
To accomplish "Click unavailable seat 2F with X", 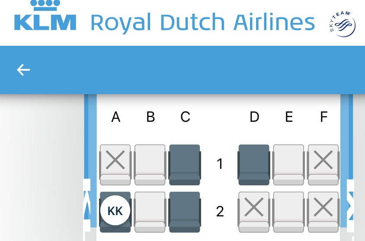I will tap(323, 212).
